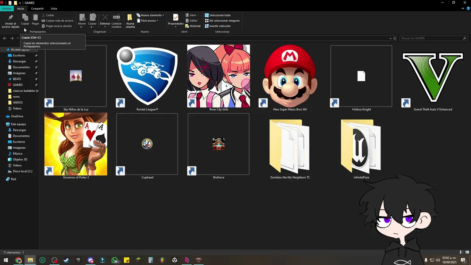Create a Nueva carpeta
Image resolution: width=471 pixels, height=265 pixels.
pyautogui.click(x=130, y=21)
